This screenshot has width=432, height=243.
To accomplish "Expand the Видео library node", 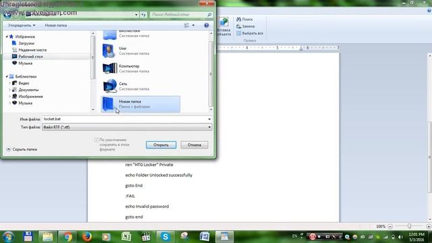I will pyautogui.click(x=10, y=83).
